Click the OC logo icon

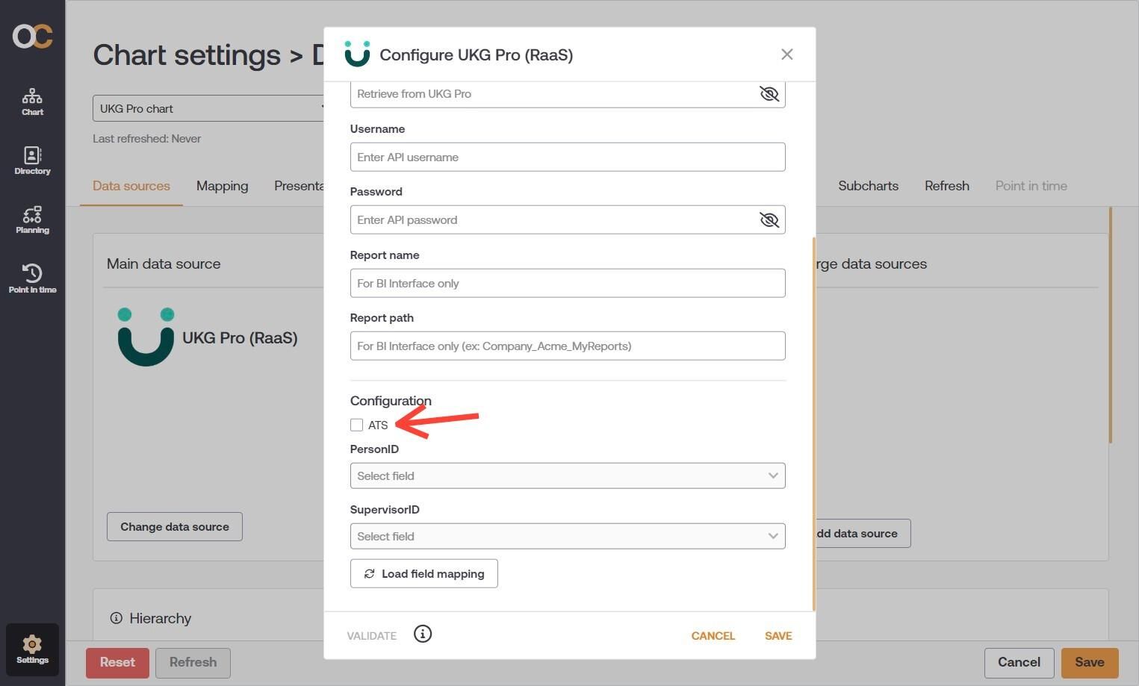[x=32, y=36]
